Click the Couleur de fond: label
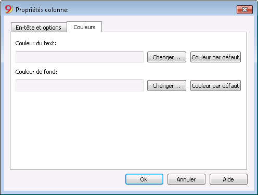258x195 pixels. pyautogui.click(x=36, y=72)
